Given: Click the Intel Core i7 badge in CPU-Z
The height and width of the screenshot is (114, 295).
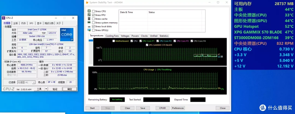Looking at the screenshot, I should point(67,35).
